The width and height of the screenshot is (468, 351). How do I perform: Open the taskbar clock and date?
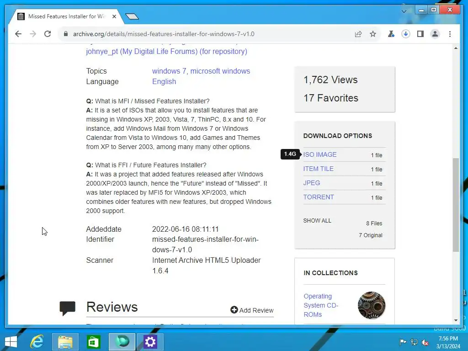[448, 342]
